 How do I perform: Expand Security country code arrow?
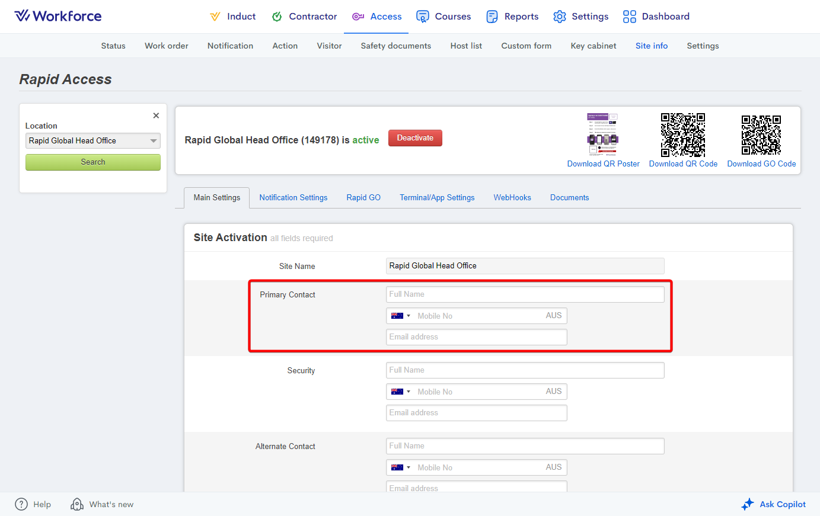point(409,392)
